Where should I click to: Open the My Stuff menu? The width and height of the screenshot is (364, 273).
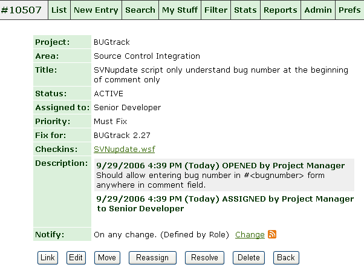coord(180,10)
